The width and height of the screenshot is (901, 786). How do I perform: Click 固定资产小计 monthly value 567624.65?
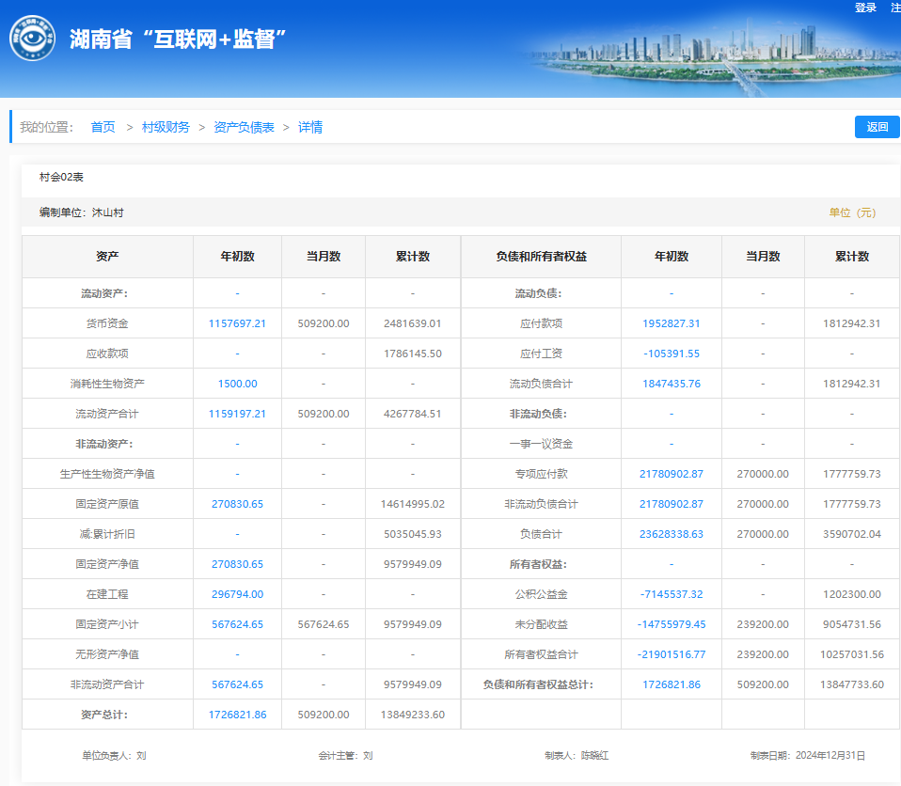(x=324, y=624)
